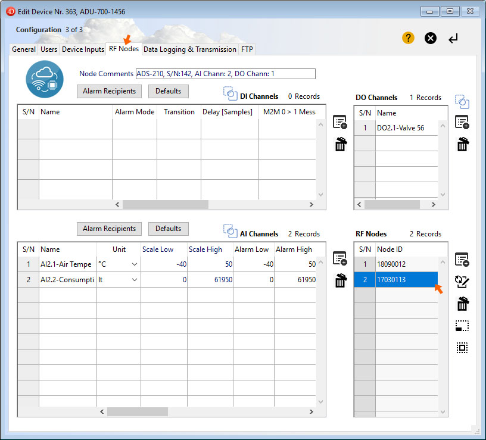Click Scale High value 50 for AI2.1

pos(210,264)
